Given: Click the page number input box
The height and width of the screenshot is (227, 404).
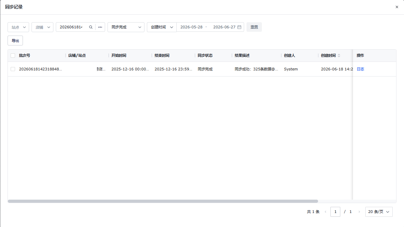Looking at the screenshot, I should point(335,212).
